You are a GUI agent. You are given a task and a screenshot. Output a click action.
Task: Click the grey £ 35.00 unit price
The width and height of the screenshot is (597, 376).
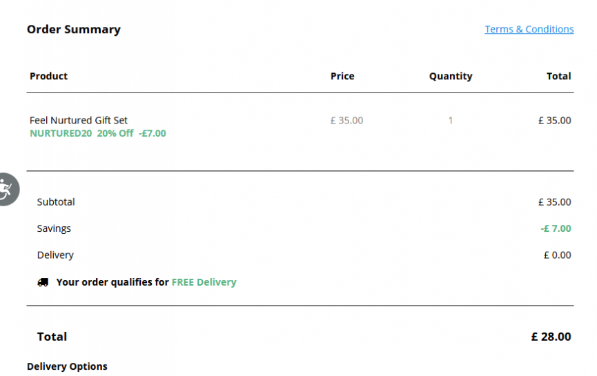tap(346, 121)
